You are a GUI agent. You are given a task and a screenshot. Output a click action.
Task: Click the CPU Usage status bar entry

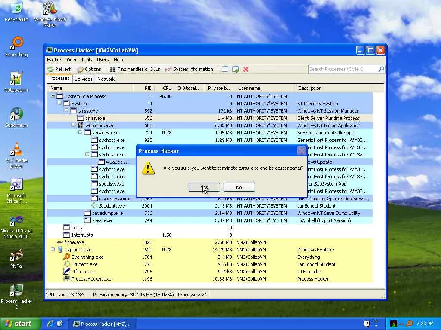click(x=65, y=295)
